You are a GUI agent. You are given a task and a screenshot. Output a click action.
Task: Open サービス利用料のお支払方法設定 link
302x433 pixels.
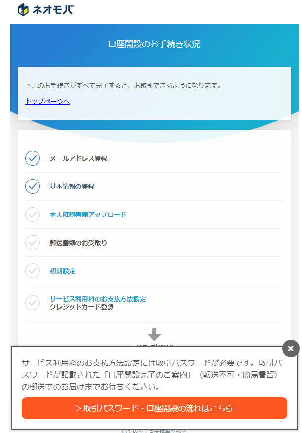click(99, 298)
